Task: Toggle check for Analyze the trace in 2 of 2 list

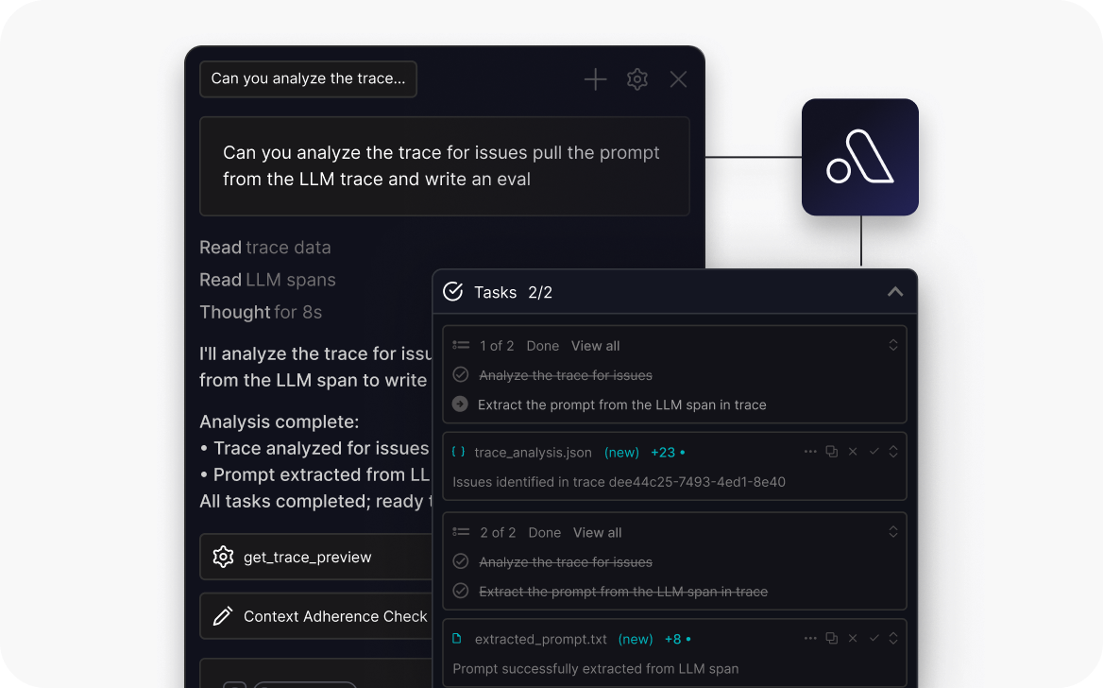Action: [x=461, y=562]
